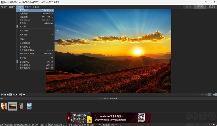
Task: Maximize the ACDSee window
Action: (206, 2)
